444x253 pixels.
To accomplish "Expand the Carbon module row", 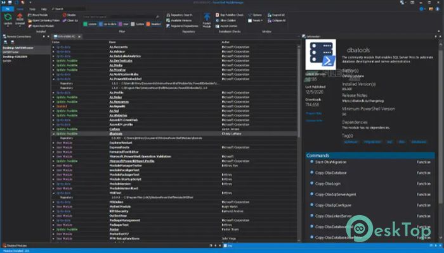I will [x=53, y=129].
